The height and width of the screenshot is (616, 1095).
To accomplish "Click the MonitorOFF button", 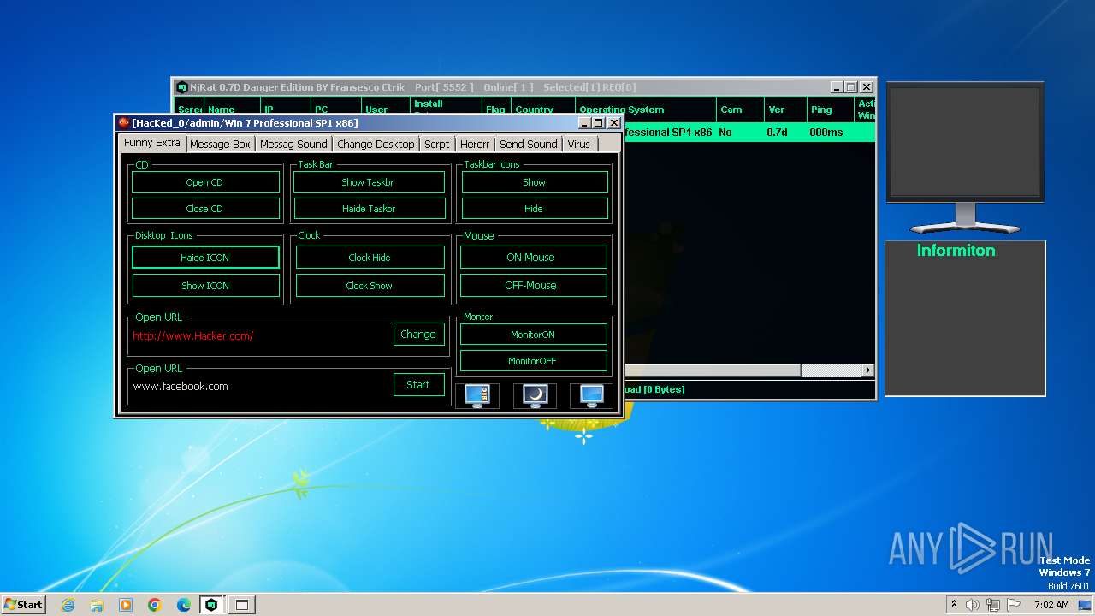I will [x=534, y=361].
